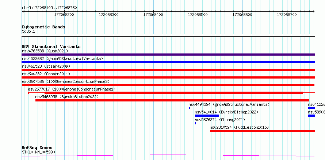Viewport: 325px width, 160px height.
Task: Click the left arrow end of ruler
Action: [23, 11]
